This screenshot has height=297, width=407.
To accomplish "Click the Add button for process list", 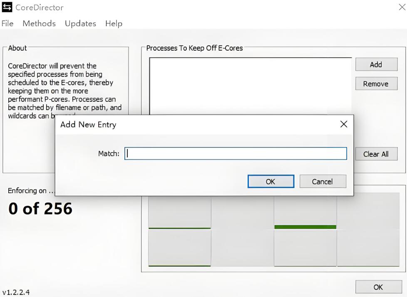I will pos(376,64).
